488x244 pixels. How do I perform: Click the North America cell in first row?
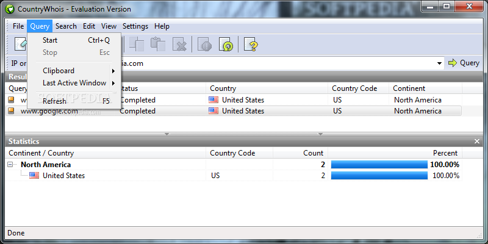418,100
